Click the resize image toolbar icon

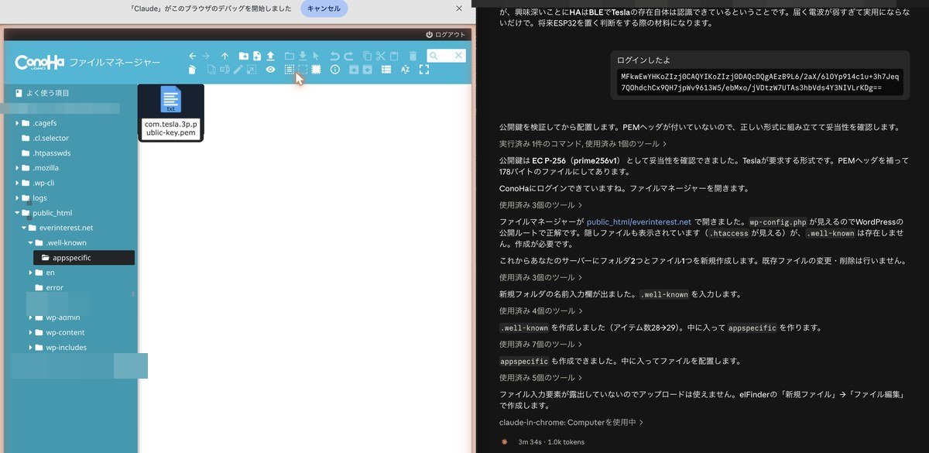click(252, 70)
